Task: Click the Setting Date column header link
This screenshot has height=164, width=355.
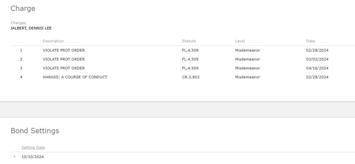Action: point(33,148)
